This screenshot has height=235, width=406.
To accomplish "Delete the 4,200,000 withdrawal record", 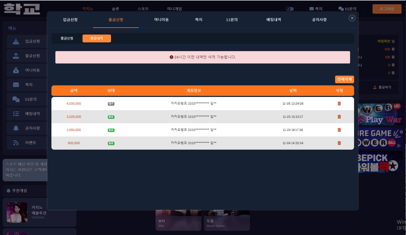I will (339, 103).
